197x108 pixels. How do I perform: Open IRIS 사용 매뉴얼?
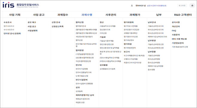coord(179,39)
